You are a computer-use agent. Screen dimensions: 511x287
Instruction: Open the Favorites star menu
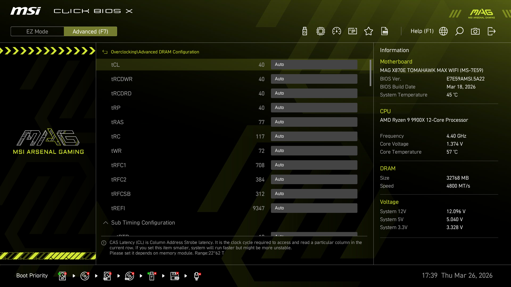click(x=369, y=31)
